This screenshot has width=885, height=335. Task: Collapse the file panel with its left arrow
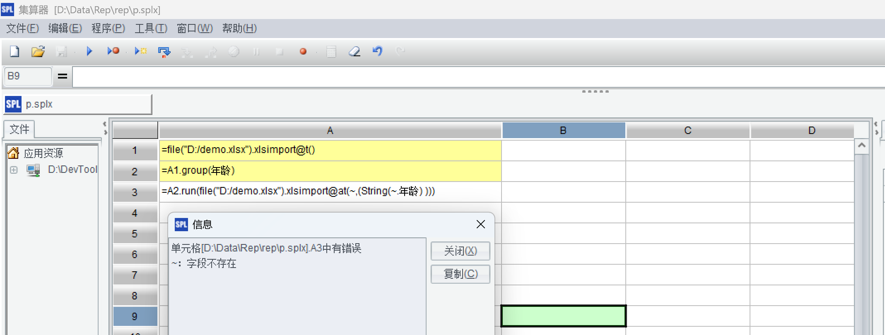(105, 124)
